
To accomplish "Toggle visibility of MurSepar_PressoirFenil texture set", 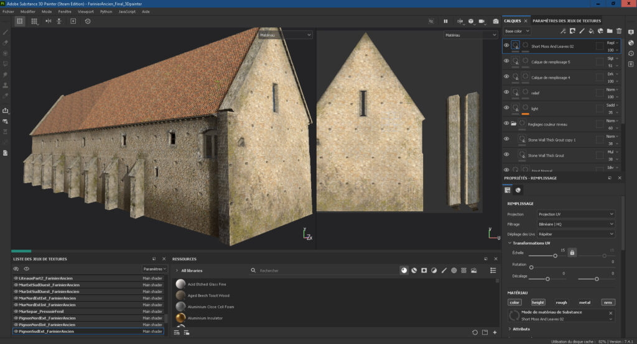I will (16, 311).
